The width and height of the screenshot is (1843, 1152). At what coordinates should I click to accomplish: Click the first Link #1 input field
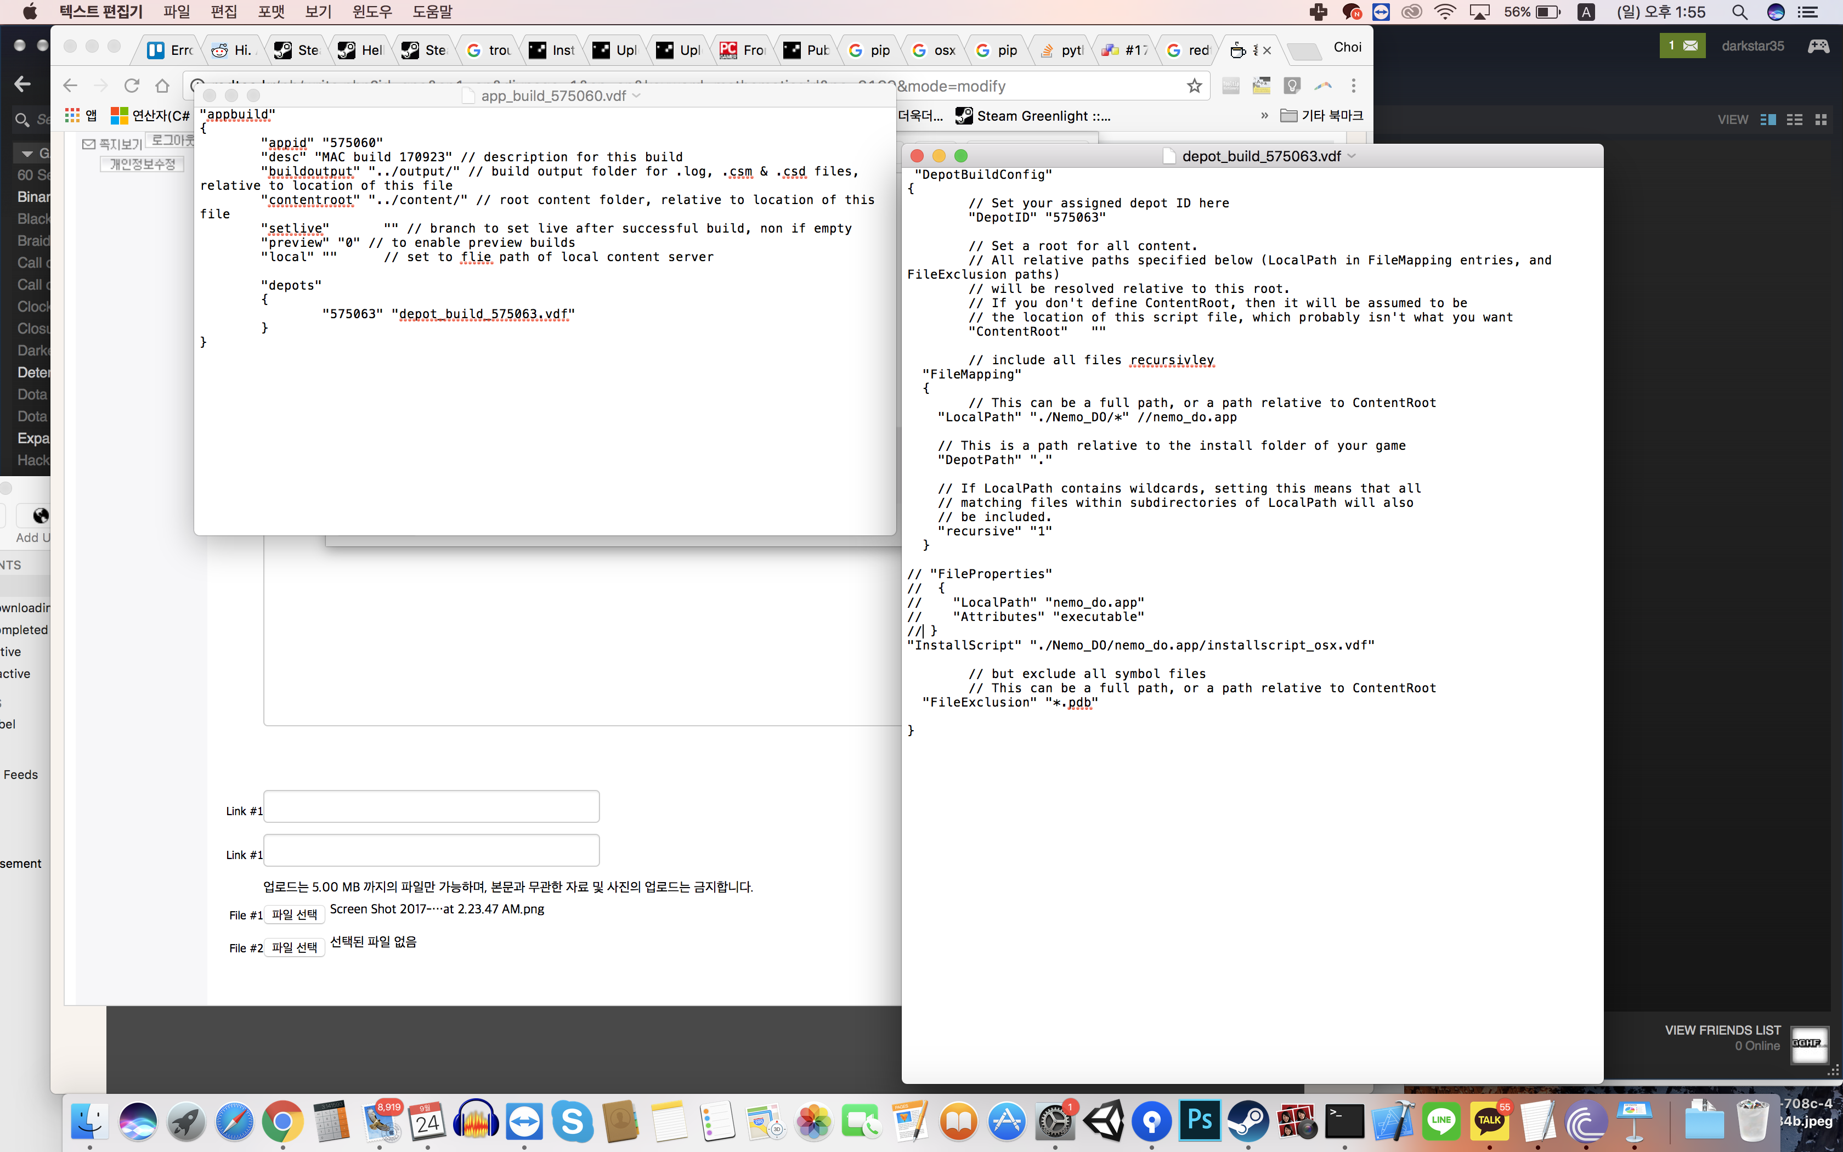coord(431,807)
